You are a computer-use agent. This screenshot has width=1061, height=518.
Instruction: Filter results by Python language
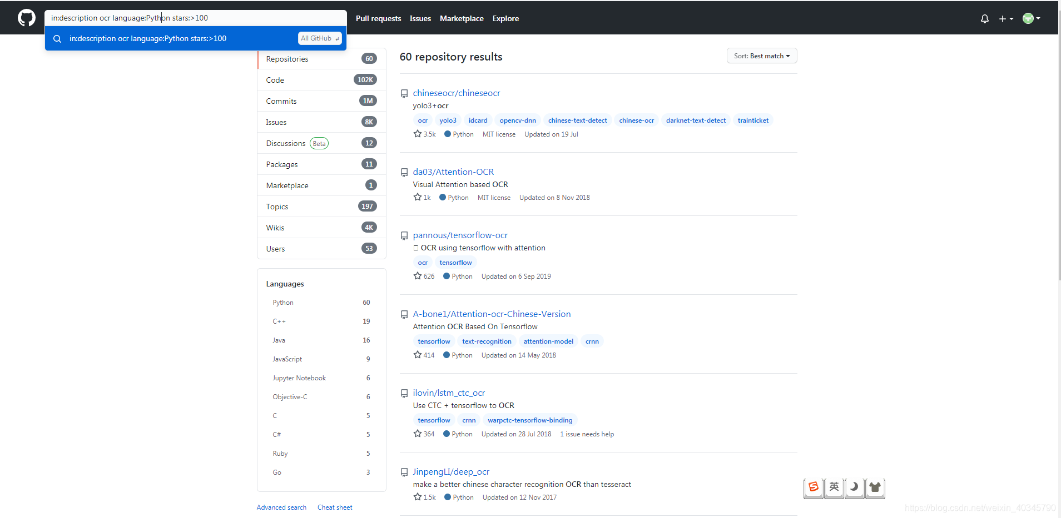pos(321,303)
